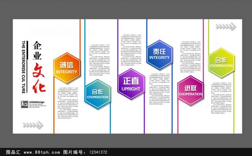Click text paragraph above the 进取 hexagon
Image resolution: width=252 pixels, height=156 pixels.
point(191,57)
